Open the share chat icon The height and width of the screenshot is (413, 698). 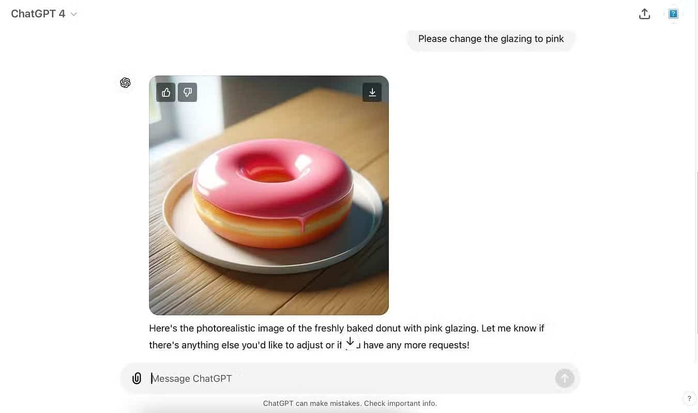[x=644, y=14]
